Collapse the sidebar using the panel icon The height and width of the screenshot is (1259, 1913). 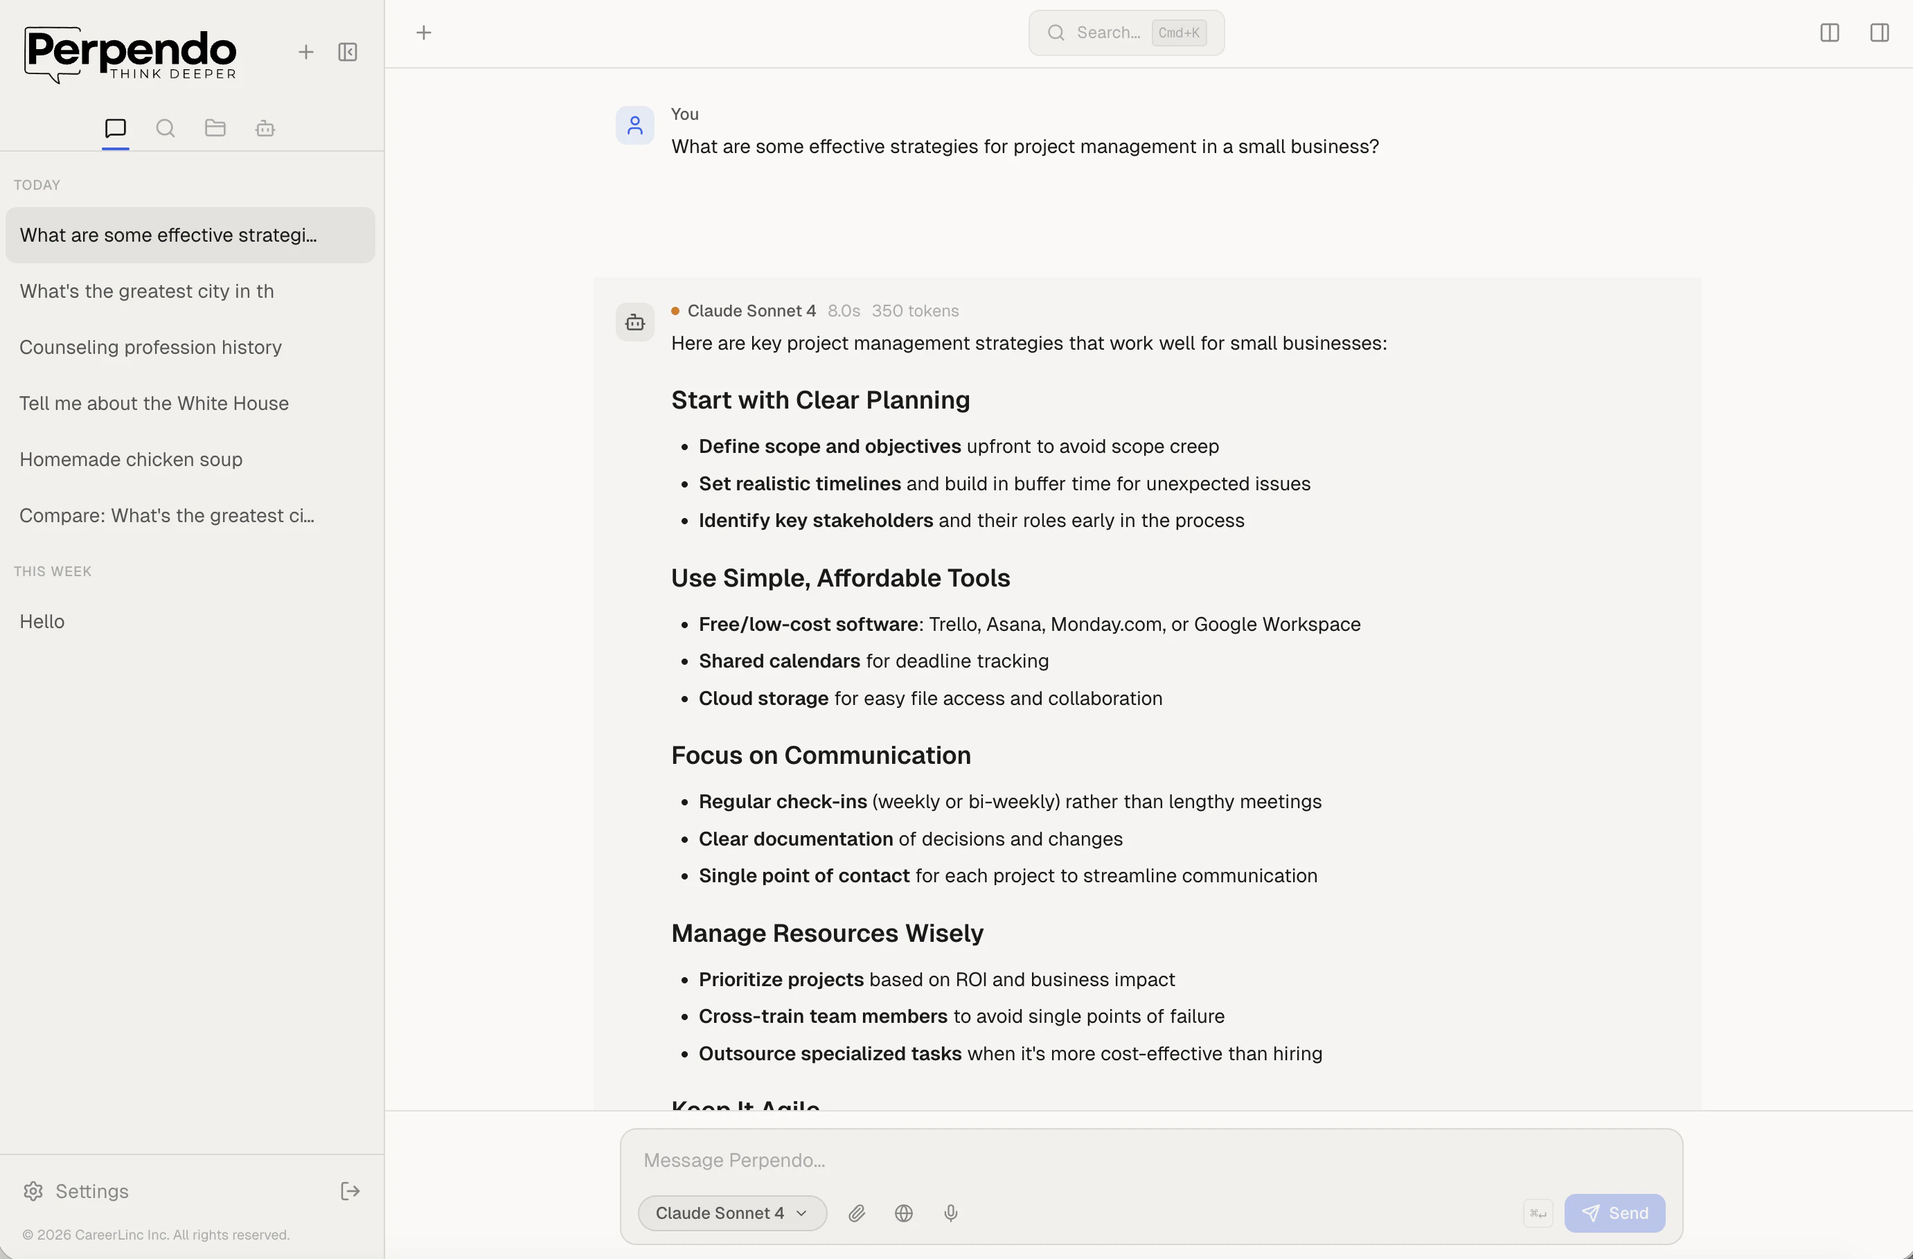click(348, 51)
